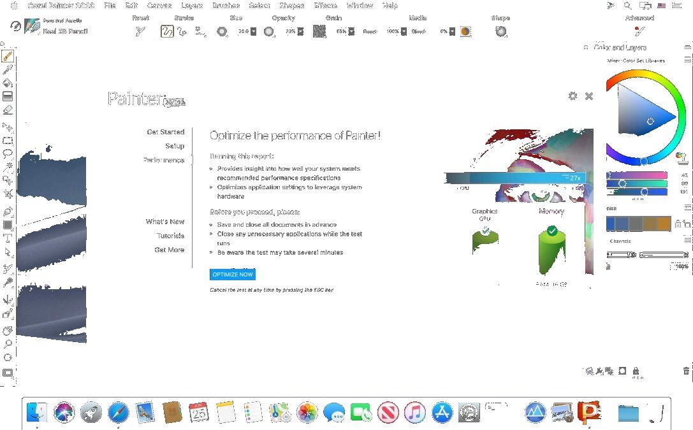Image resolution: width=693 pixels, height=430 pixels.
Task: Open the Shape brush tip panel
Action: tap(500, 31)
